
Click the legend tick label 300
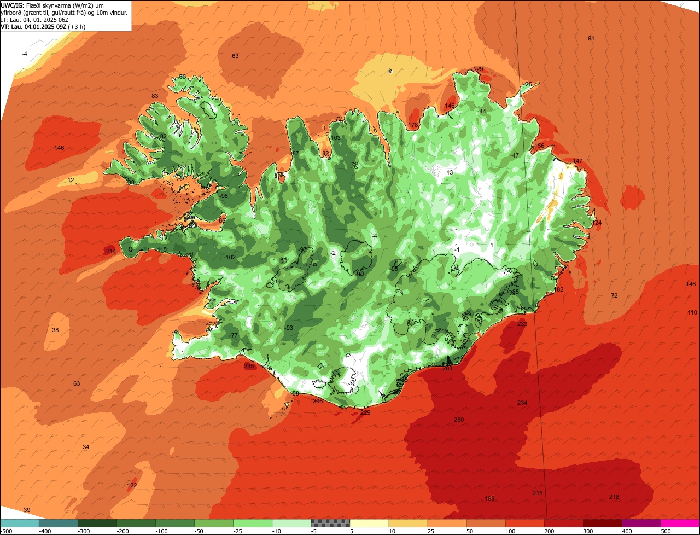(588, 531)
